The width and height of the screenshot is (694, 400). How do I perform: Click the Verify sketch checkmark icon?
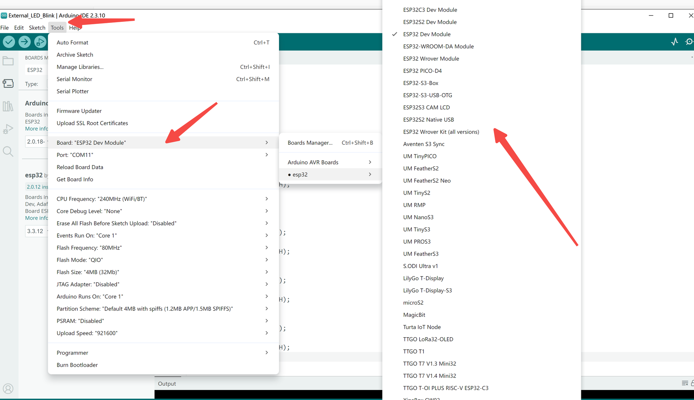pos(9,42)
